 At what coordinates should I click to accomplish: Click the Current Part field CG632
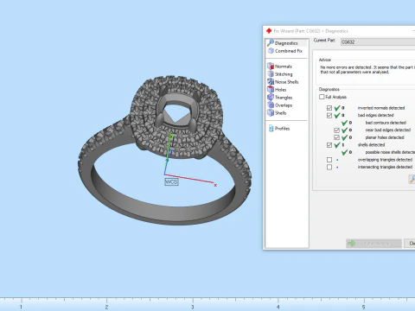tap(378, 41)
